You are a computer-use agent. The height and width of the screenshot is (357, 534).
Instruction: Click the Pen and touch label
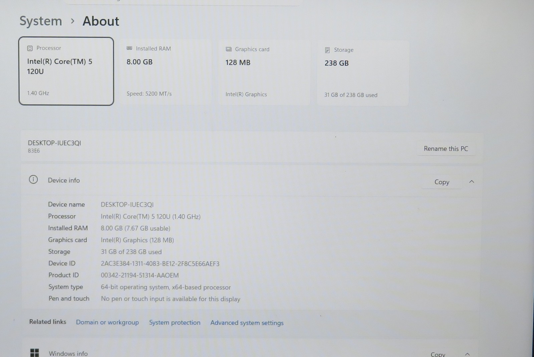pos(69,299)
